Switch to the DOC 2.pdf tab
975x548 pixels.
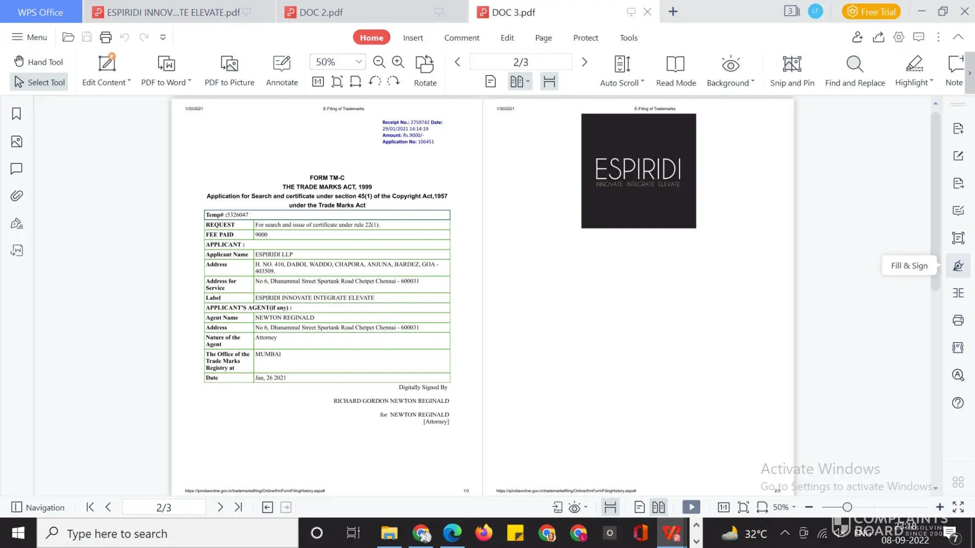coord(321,12)
